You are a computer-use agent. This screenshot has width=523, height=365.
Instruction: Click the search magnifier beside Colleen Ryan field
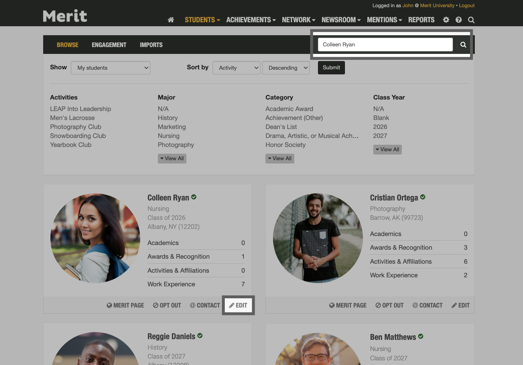(463, 44)
